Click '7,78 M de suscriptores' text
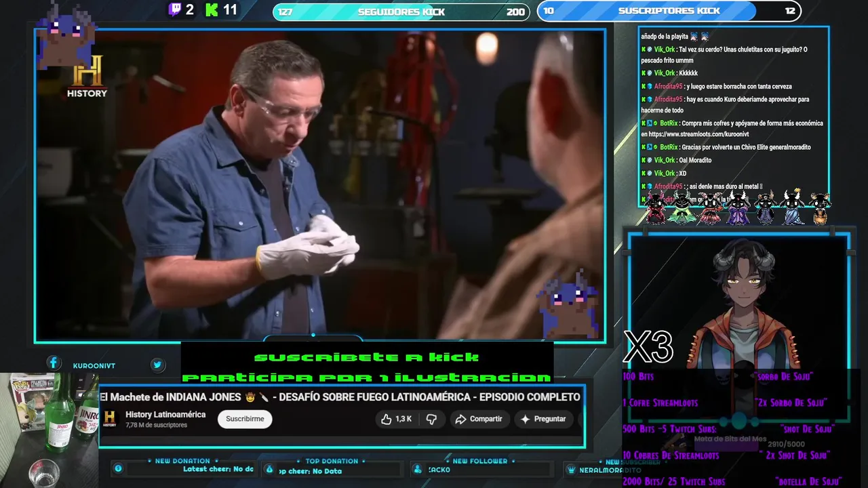The width and height of the screenshot is (868, 488). (156, 425)
